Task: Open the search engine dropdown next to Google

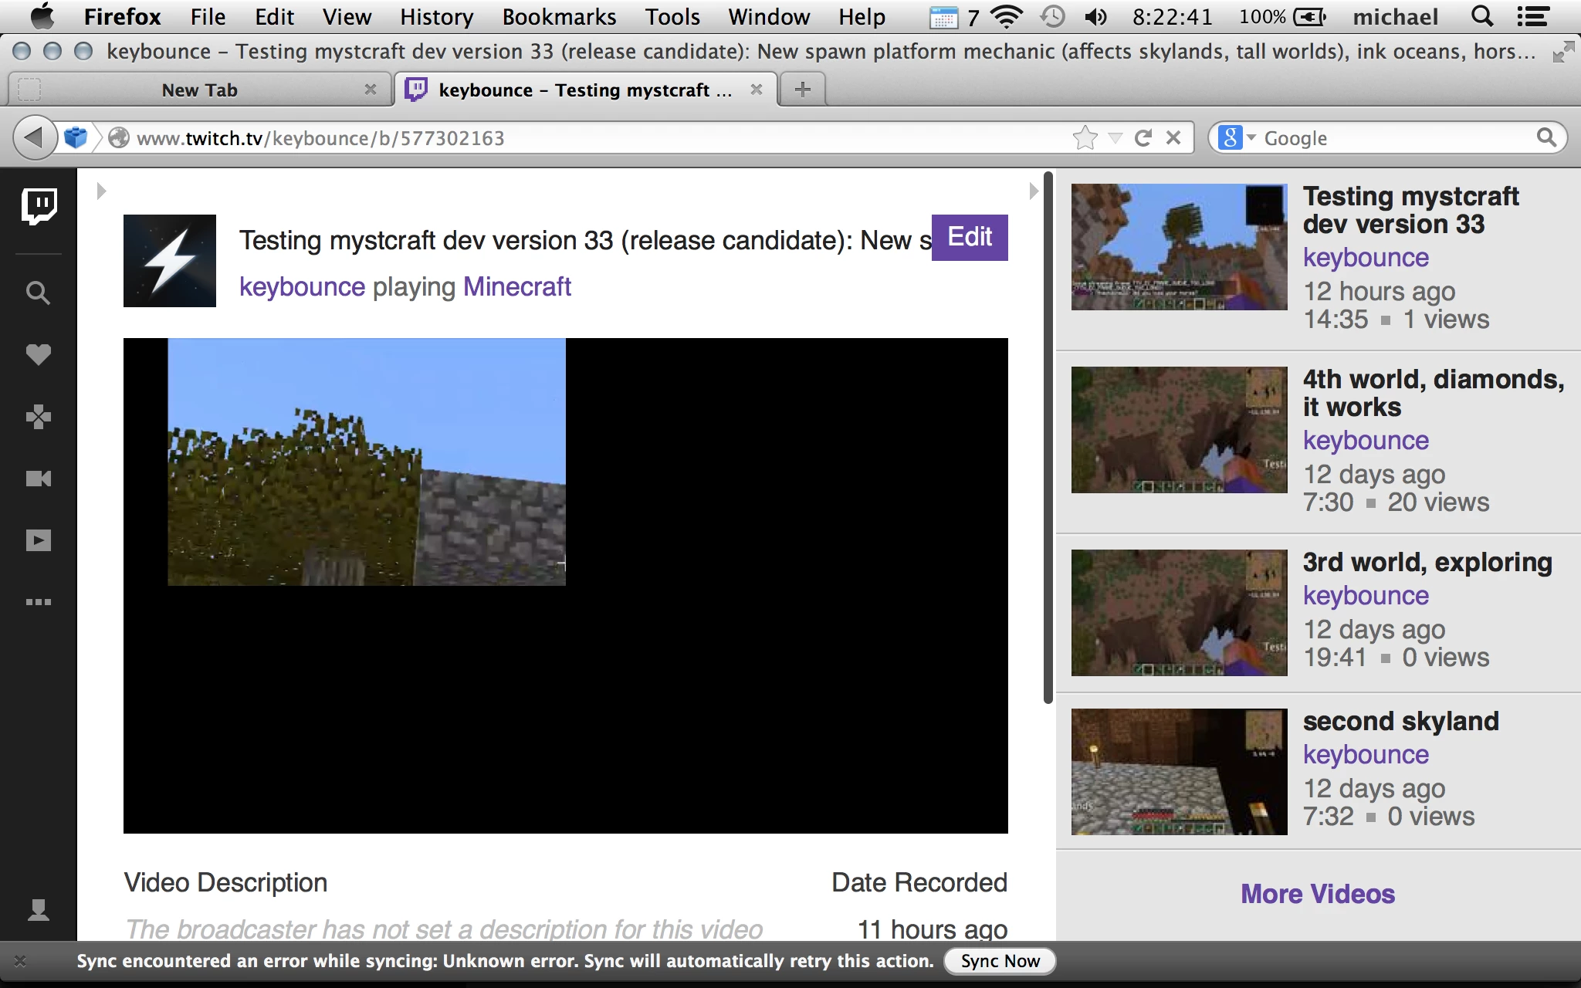Action: click(x=1237, y=138)
